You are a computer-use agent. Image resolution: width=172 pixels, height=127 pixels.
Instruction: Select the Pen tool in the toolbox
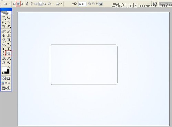(x=4, y=53)
